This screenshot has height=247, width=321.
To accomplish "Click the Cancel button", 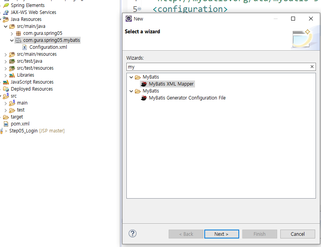I will (297, 234).
